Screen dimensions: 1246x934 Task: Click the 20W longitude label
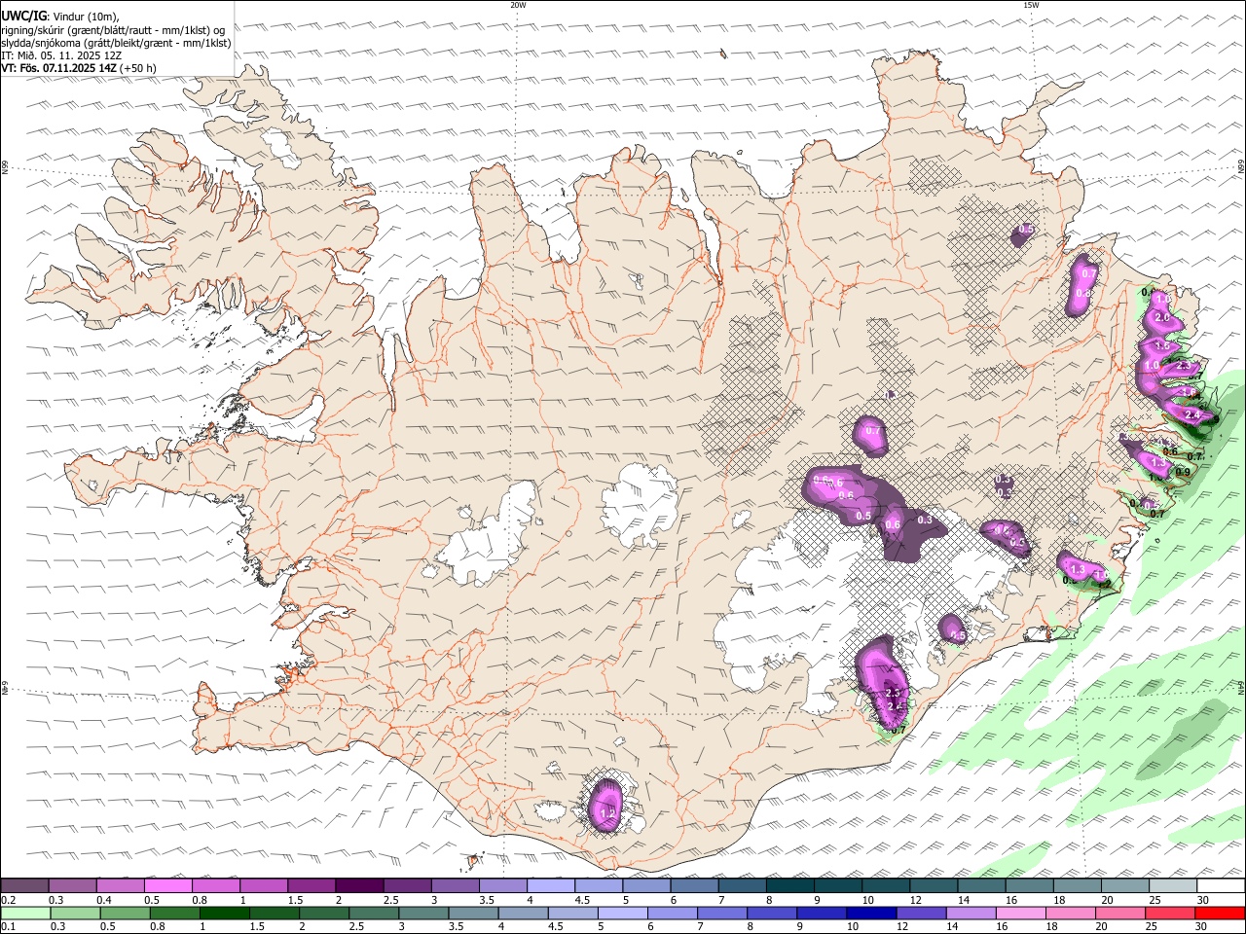[518, 5]
